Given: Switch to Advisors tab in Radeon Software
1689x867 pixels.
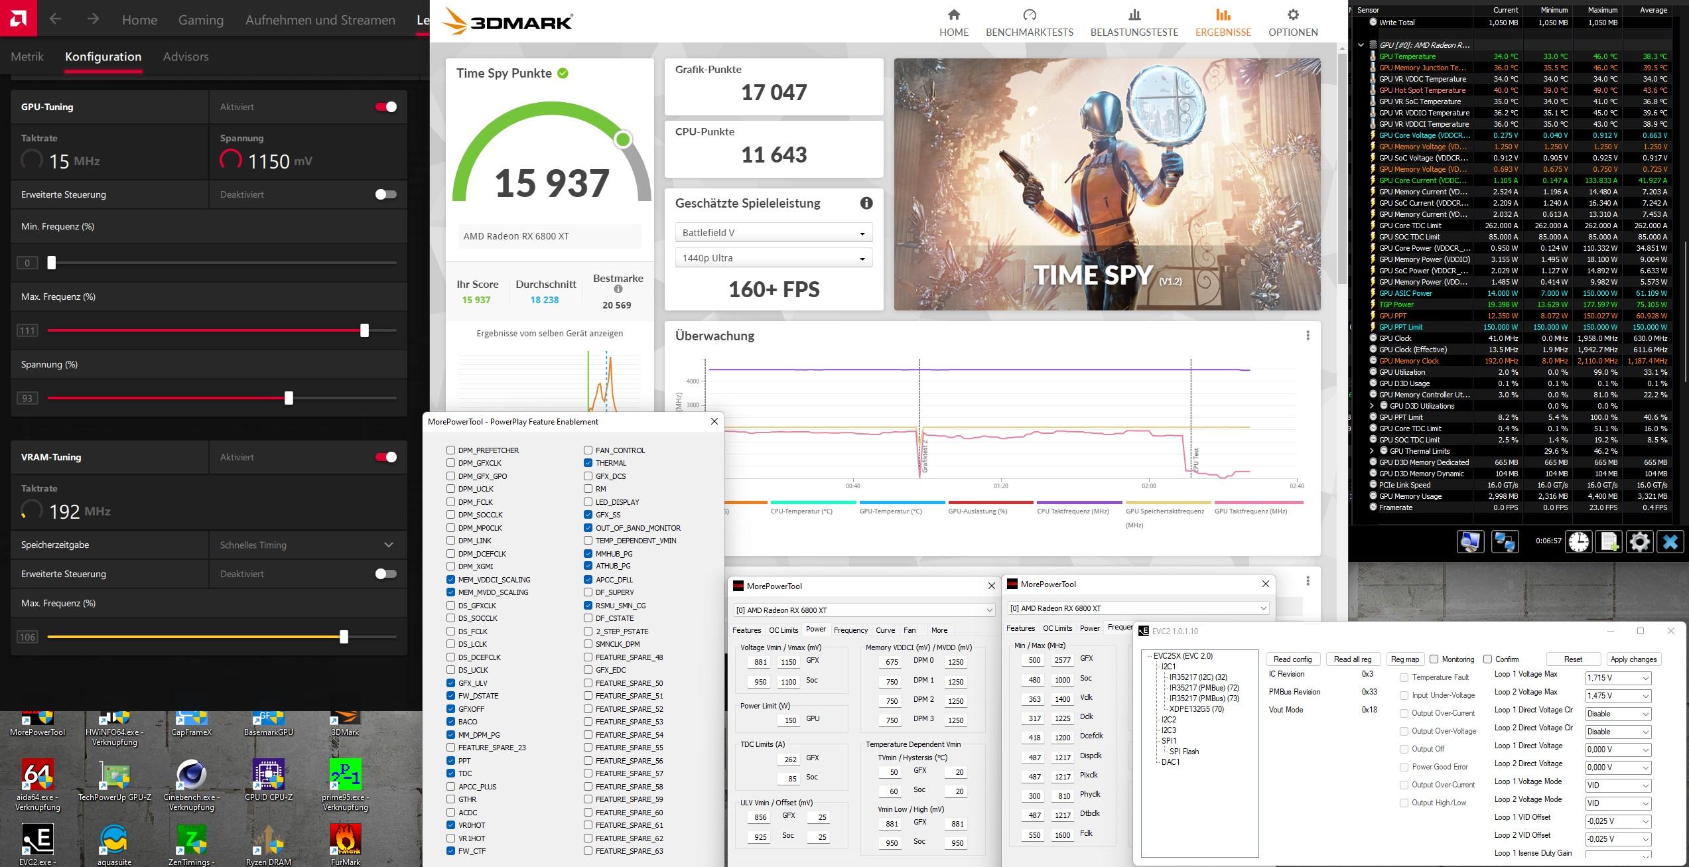Looking at the screenshot, I should 186,57.
